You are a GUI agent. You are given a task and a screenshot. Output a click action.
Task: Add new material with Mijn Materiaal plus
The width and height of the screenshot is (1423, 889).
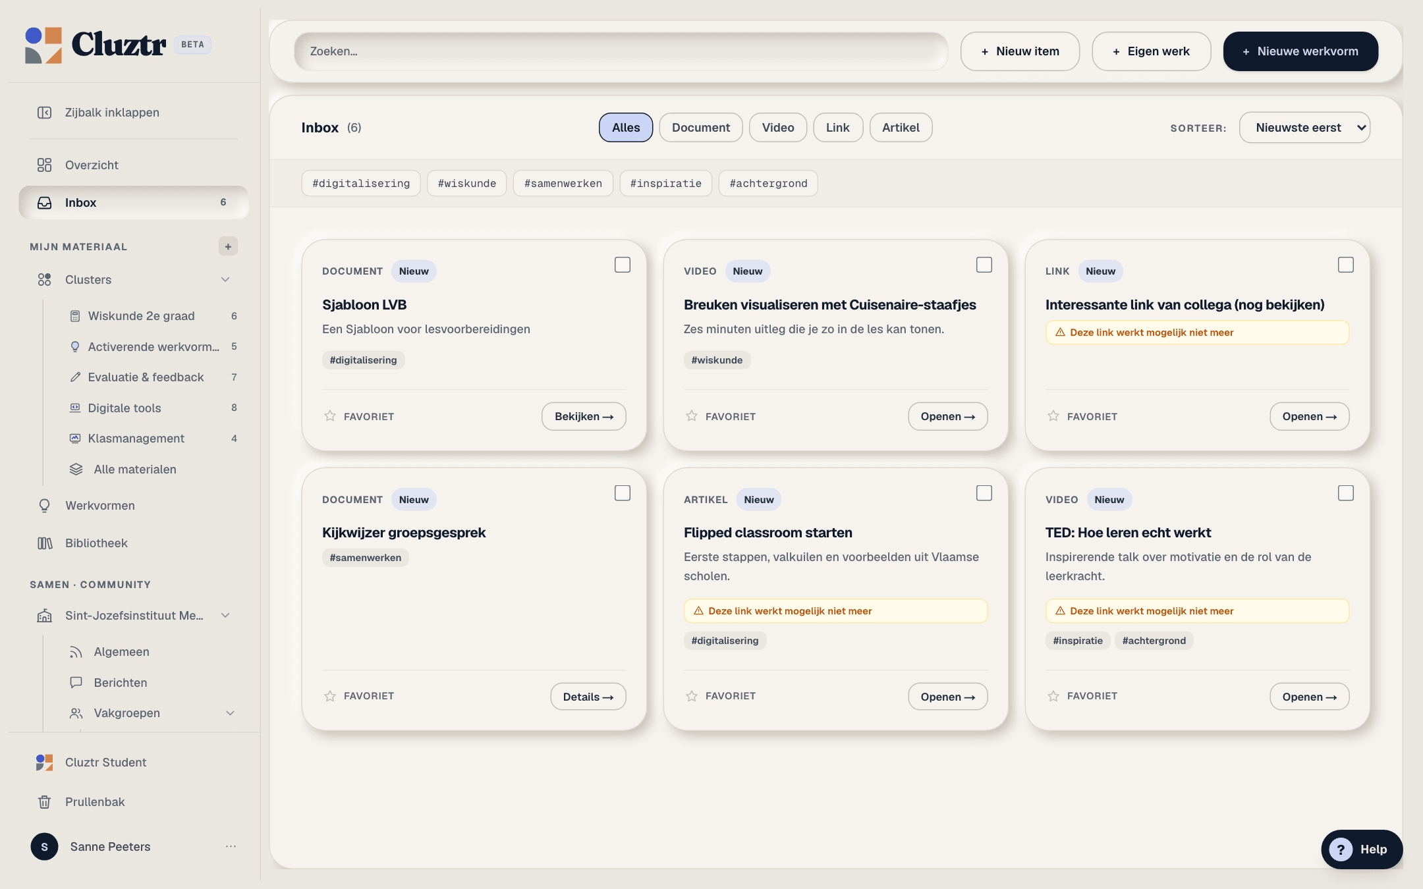(x=228, y=246)
